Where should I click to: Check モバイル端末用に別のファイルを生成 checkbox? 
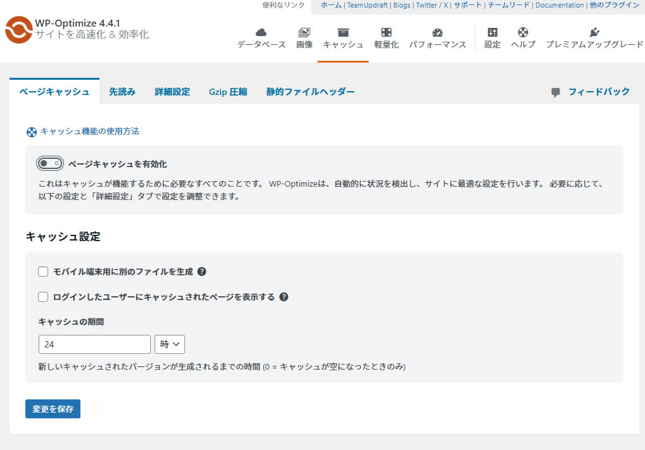43,272
